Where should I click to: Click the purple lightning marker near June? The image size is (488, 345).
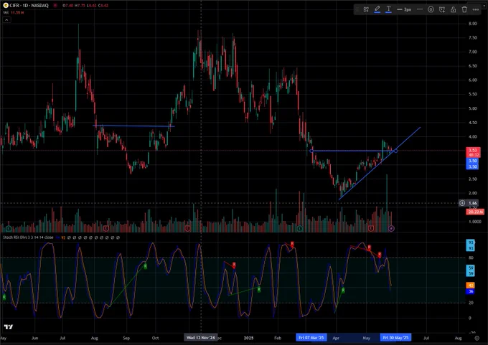[392, 229]
